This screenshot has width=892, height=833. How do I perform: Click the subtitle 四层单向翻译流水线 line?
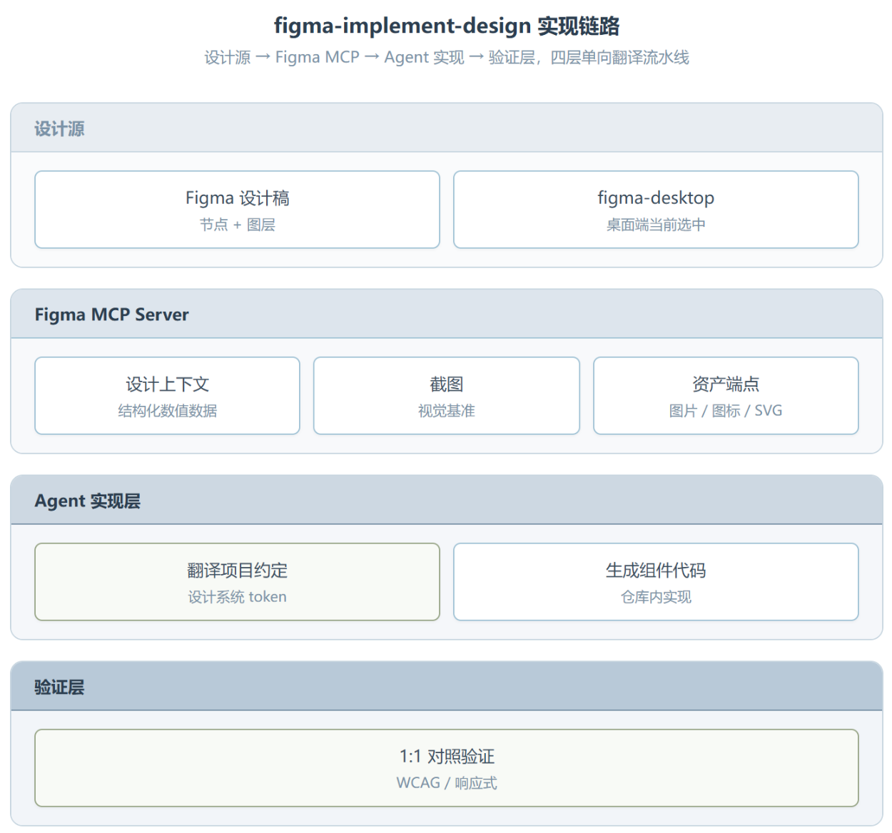pyautogui.click(x=447, y=57)
